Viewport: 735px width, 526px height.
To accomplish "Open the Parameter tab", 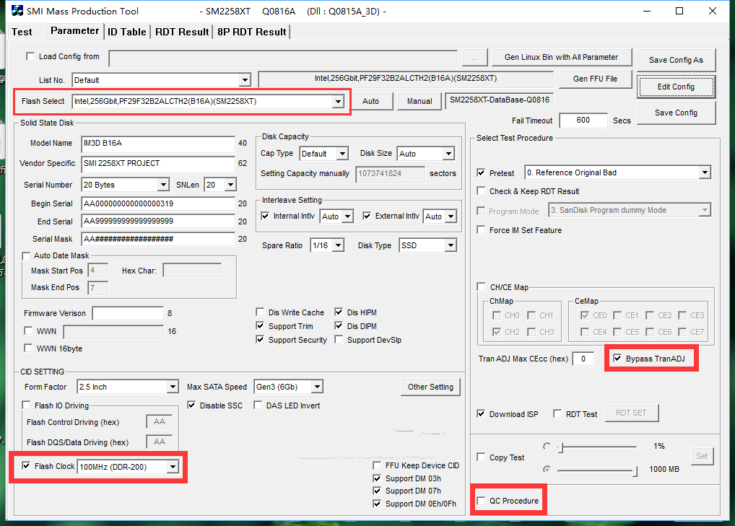I will (x=74, y=31).
